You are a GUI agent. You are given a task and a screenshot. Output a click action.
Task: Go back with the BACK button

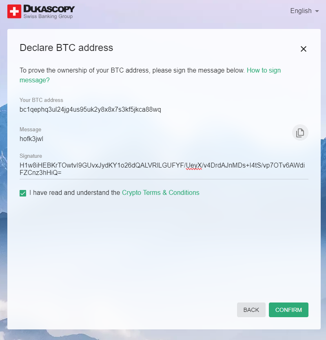point(251,310)
